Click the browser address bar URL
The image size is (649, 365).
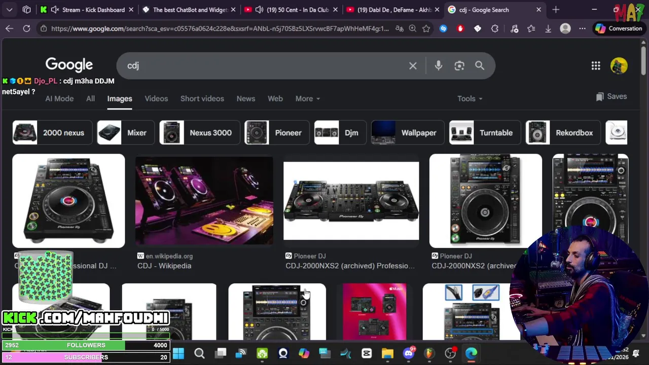point(220,29)
